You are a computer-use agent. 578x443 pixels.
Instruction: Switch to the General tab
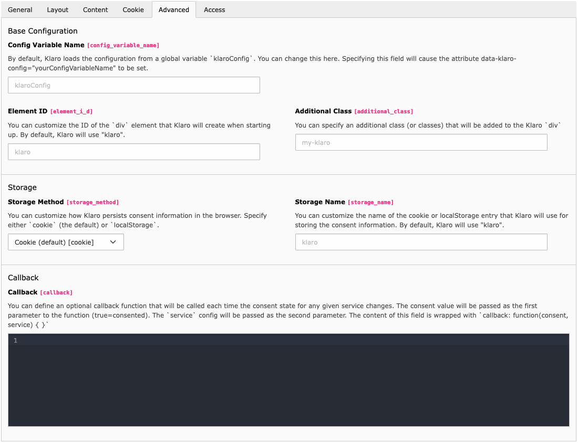click(20, 9)
